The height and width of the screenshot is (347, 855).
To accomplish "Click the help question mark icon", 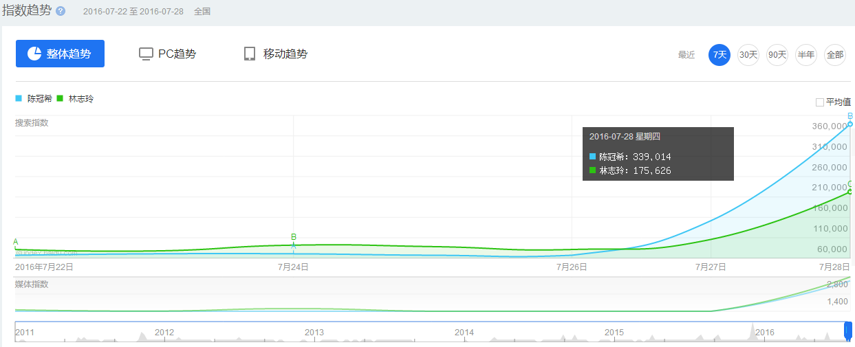I will (61, 12).
